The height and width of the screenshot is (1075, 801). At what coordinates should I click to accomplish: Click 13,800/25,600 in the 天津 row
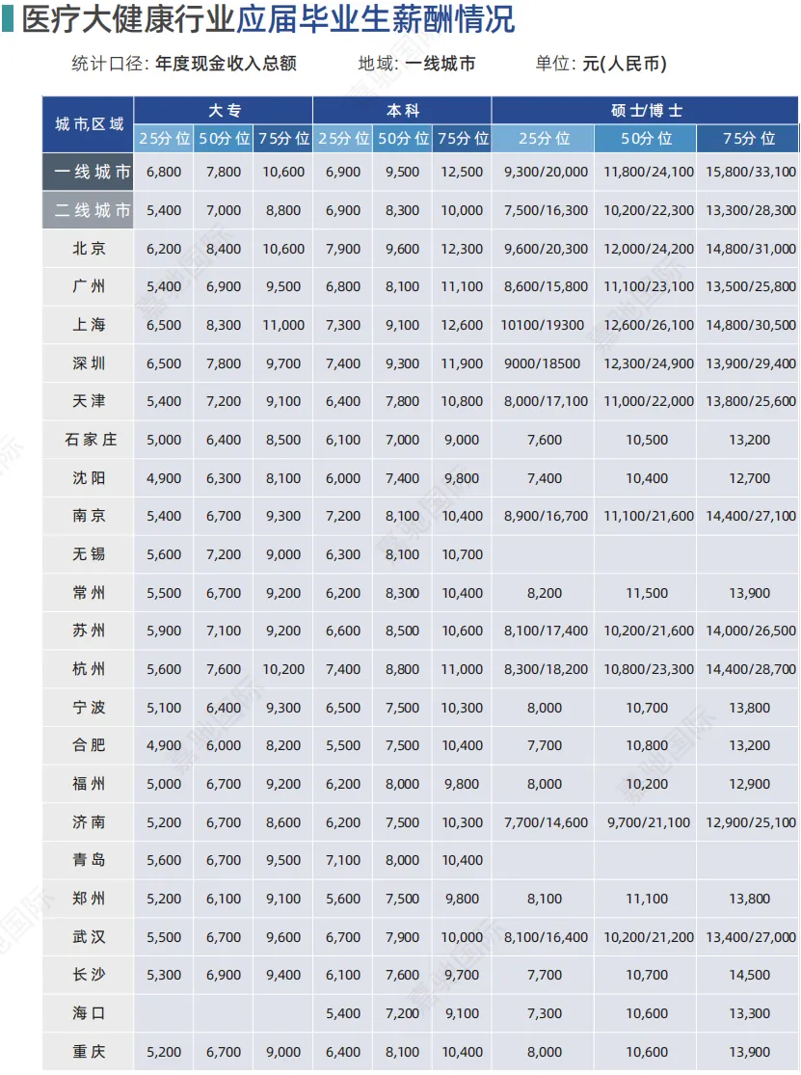[750, 401]
